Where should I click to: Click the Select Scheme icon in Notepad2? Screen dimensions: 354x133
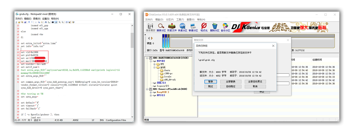coord(67,22)
